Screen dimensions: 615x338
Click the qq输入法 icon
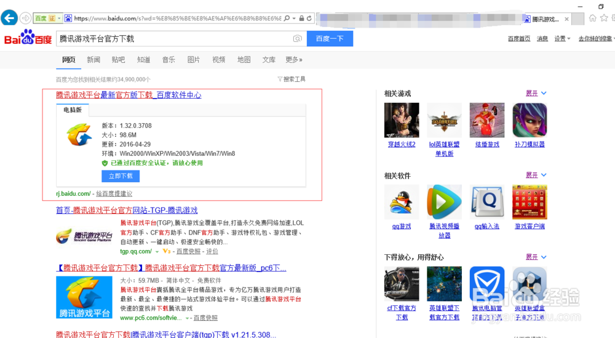[x=486, y=202]
